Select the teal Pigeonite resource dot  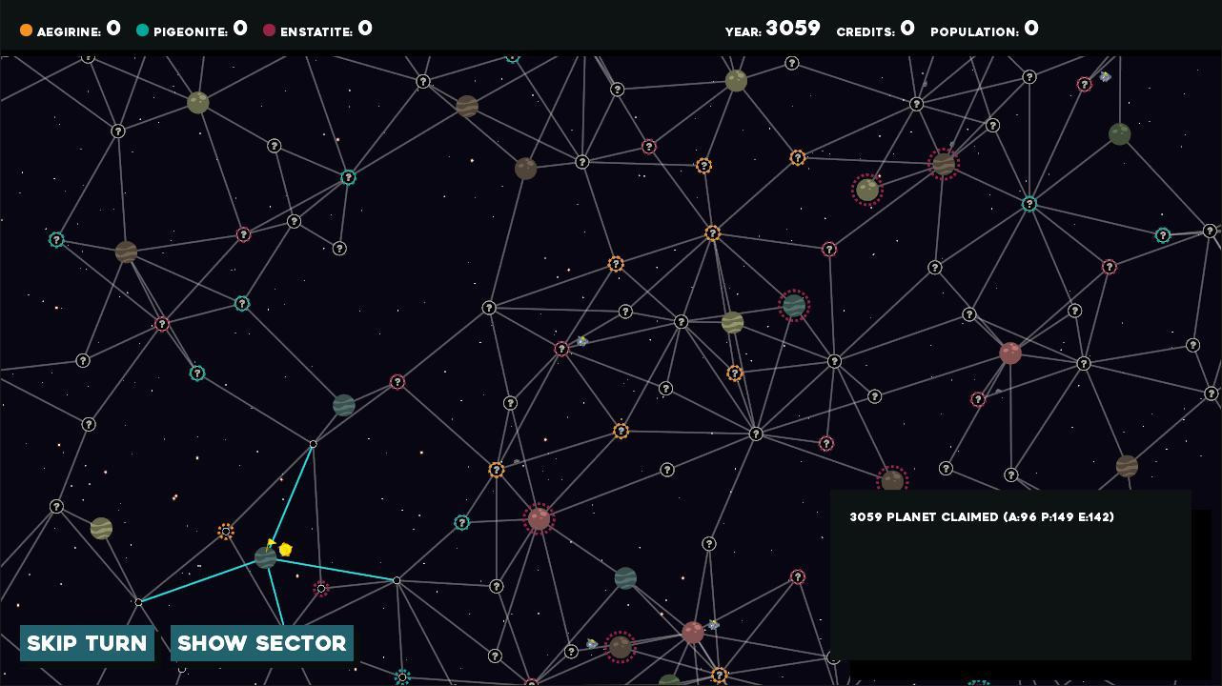coord(143,30)
